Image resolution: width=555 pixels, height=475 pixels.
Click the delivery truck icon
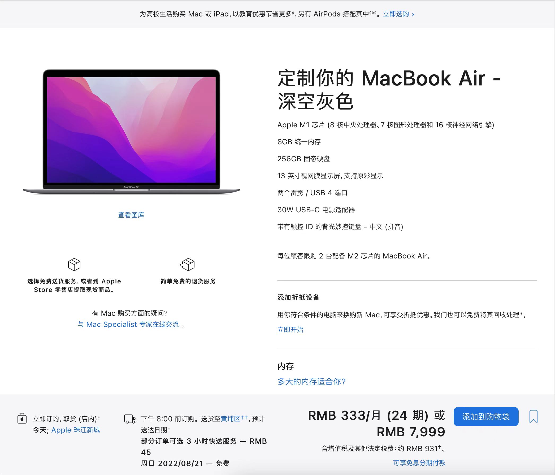(x=130, y=419)
